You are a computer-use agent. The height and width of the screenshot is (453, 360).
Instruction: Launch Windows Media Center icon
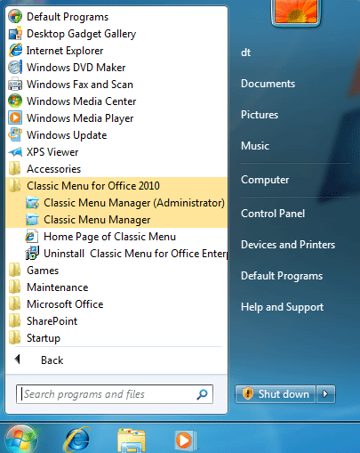15,101
